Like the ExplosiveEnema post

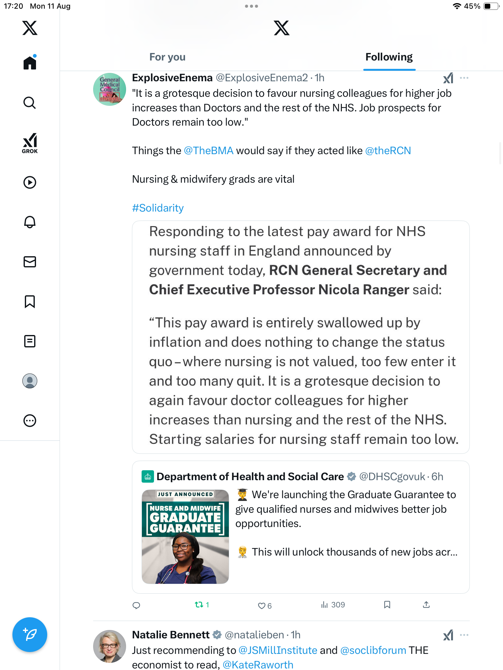point(262,605)
